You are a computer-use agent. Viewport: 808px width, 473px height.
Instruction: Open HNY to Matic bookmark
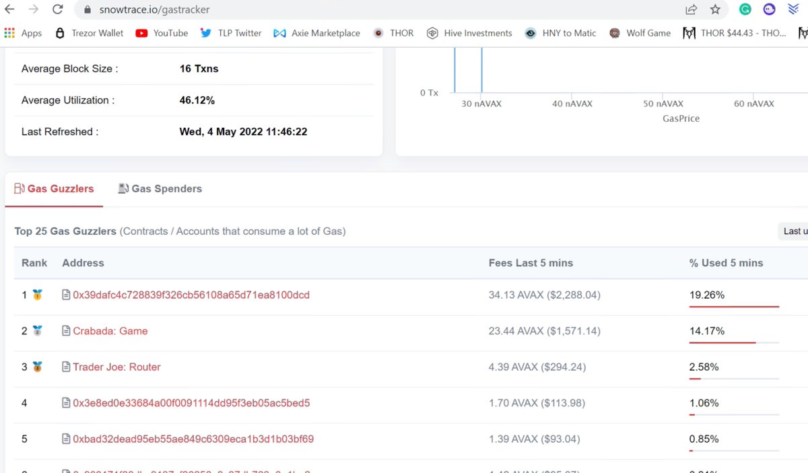(x=561, y=33)
